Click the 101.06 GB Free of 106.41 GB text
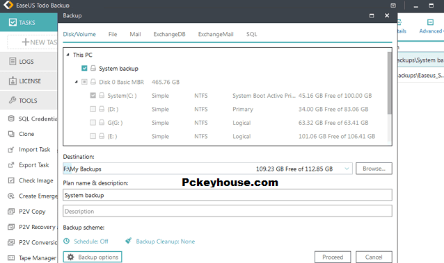The height and width of the screenshot is (263, 444). point(337,136)
